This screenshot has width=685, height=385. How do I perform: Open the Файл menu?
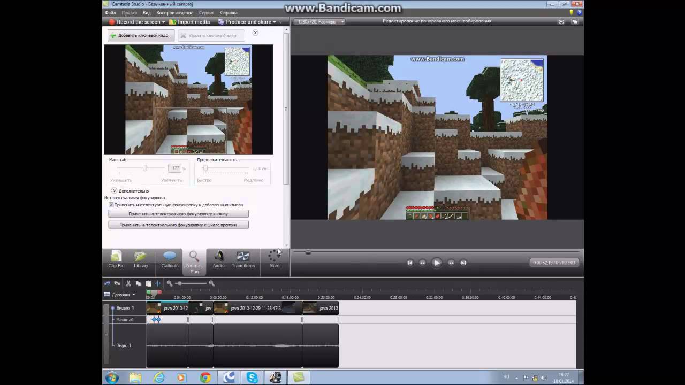pos(110,13)
